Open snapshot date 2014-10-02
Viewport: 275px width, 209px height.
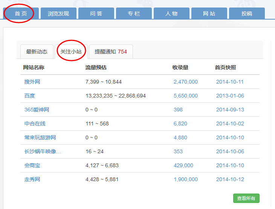(230, 124)
